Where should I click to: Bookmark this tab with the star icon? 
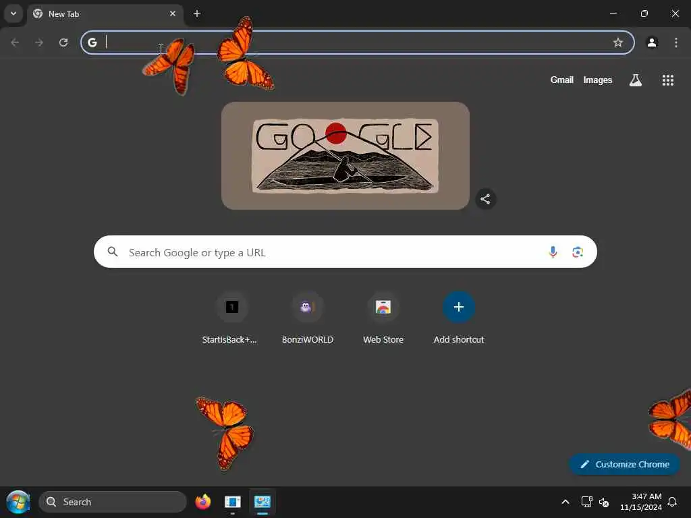[x=618, y=42]
